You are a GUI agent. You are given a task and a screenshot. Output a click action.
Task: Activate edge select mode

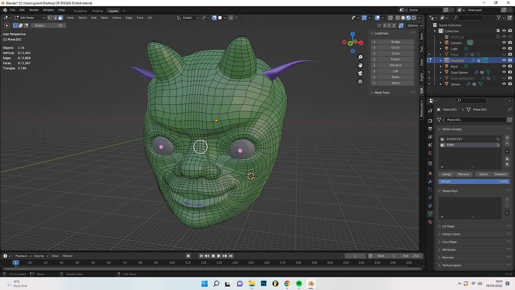(x=55, y=18)
